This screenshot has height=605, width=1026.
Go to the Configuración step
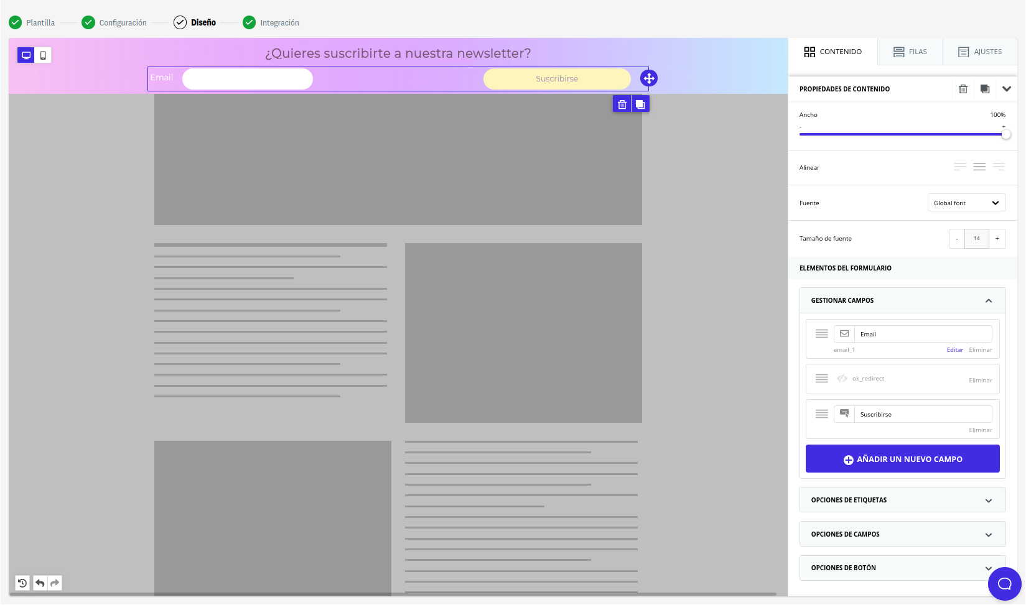pyautogui.click(x=114, y=22)
